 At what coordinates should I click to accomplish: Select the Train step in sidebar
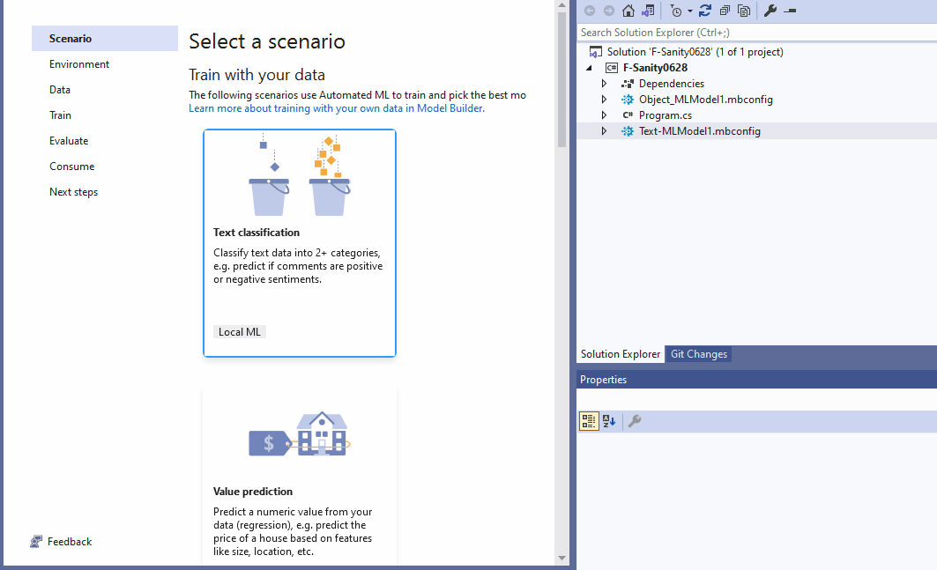[x=60, y=115]
